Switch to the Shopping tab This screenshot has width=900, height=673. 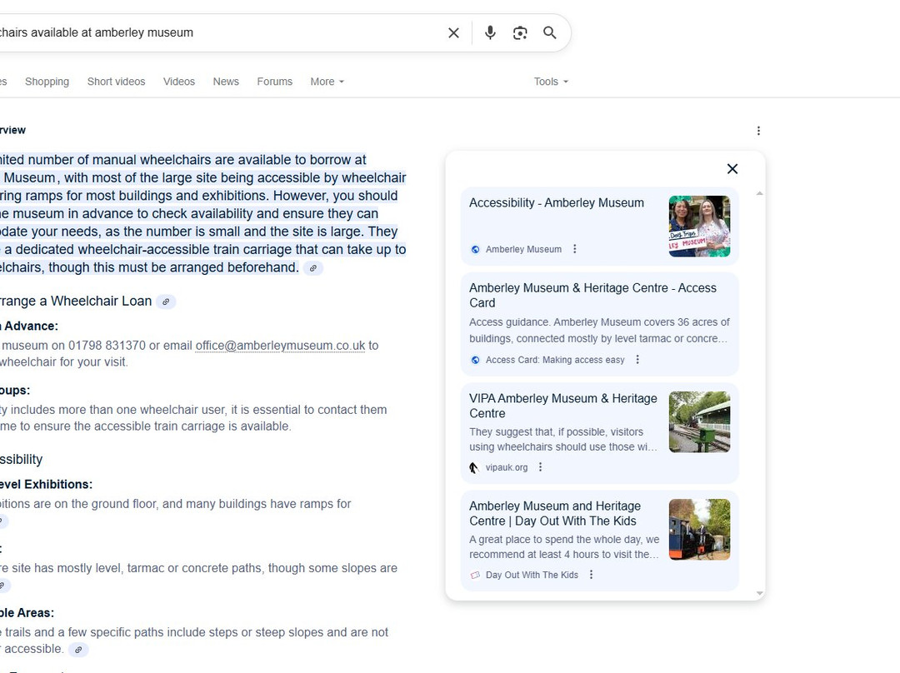point(47,82)
